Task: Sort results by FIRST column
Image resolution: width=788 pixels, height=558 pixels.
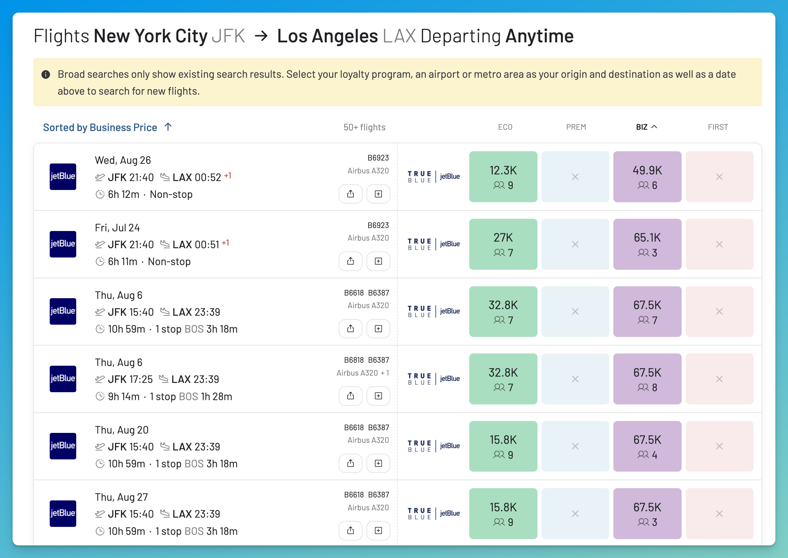Action: coord(718,127)
